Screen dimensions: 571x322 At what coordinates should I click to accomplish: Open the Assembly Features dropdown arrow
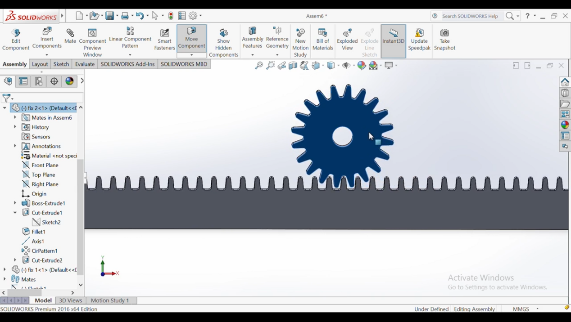(252, 55)
